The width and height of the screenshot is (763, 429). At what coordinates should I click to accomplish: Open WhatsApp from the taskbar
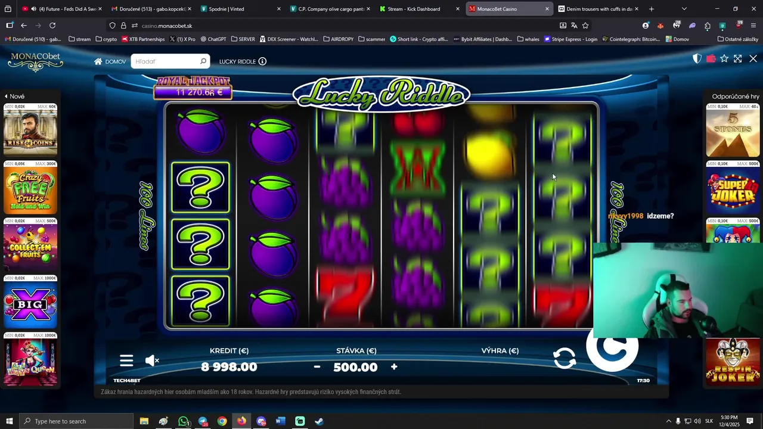(x=183, y=421)
